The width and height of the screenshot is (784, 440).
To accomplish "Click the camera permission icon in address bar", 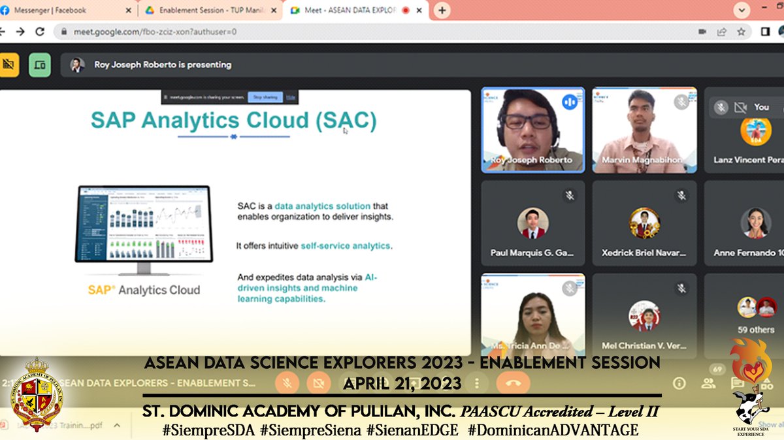I will [x=703, y=31].
